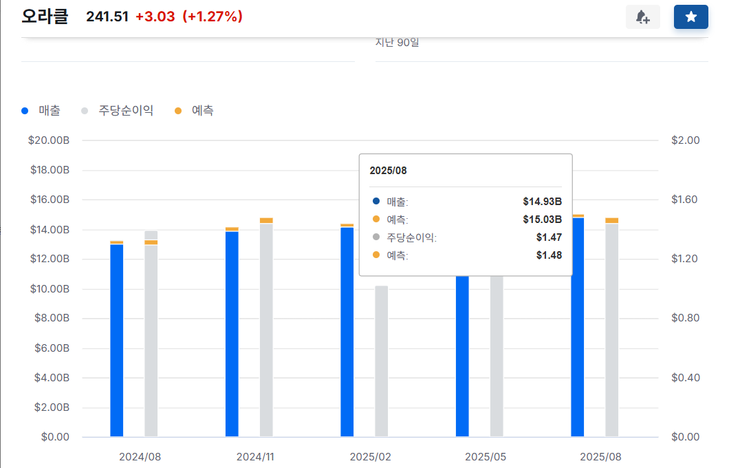Image resolution: width=729 pixels, height=468 pixels.
Task: Click the $0.40 right axis label
Action: 685,377
